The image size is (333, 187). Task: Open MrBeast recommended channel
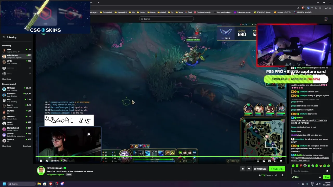click(17, 89)
